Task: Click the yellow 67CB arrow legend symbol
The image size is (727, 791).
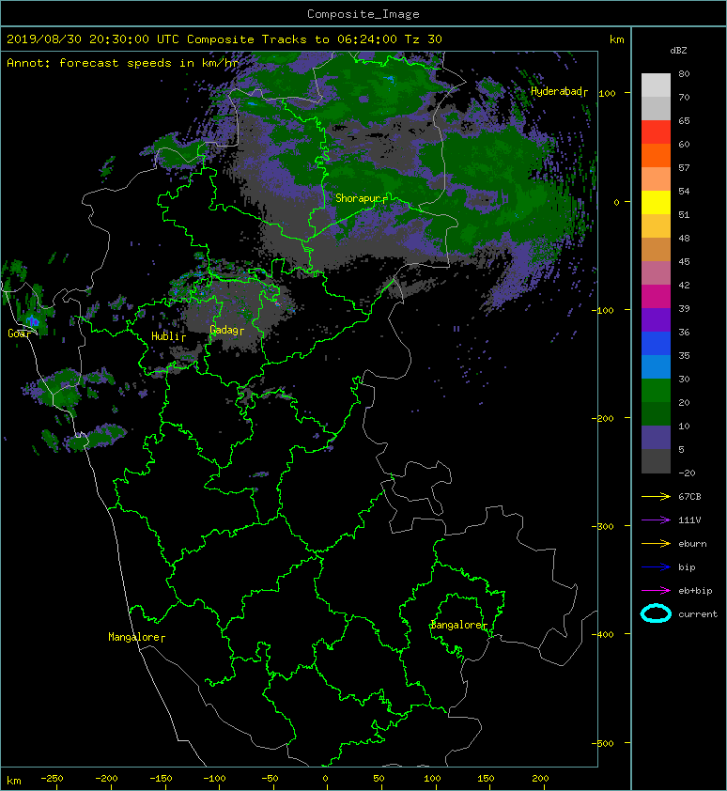Action: pos(656,496)
